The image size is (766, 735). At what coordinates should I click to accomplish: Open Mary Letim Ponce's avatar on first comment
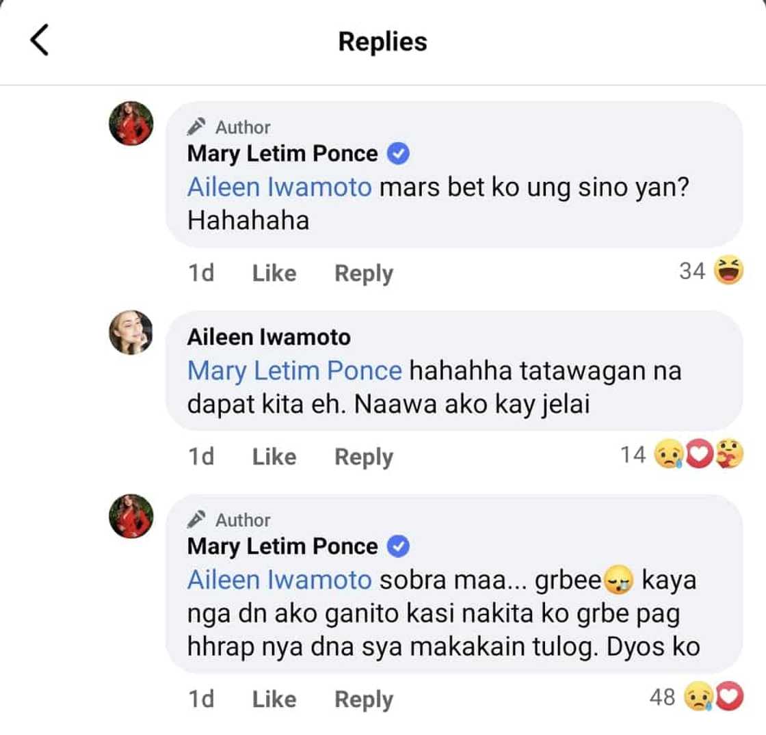pyautogui.click(x=131, y=124)
